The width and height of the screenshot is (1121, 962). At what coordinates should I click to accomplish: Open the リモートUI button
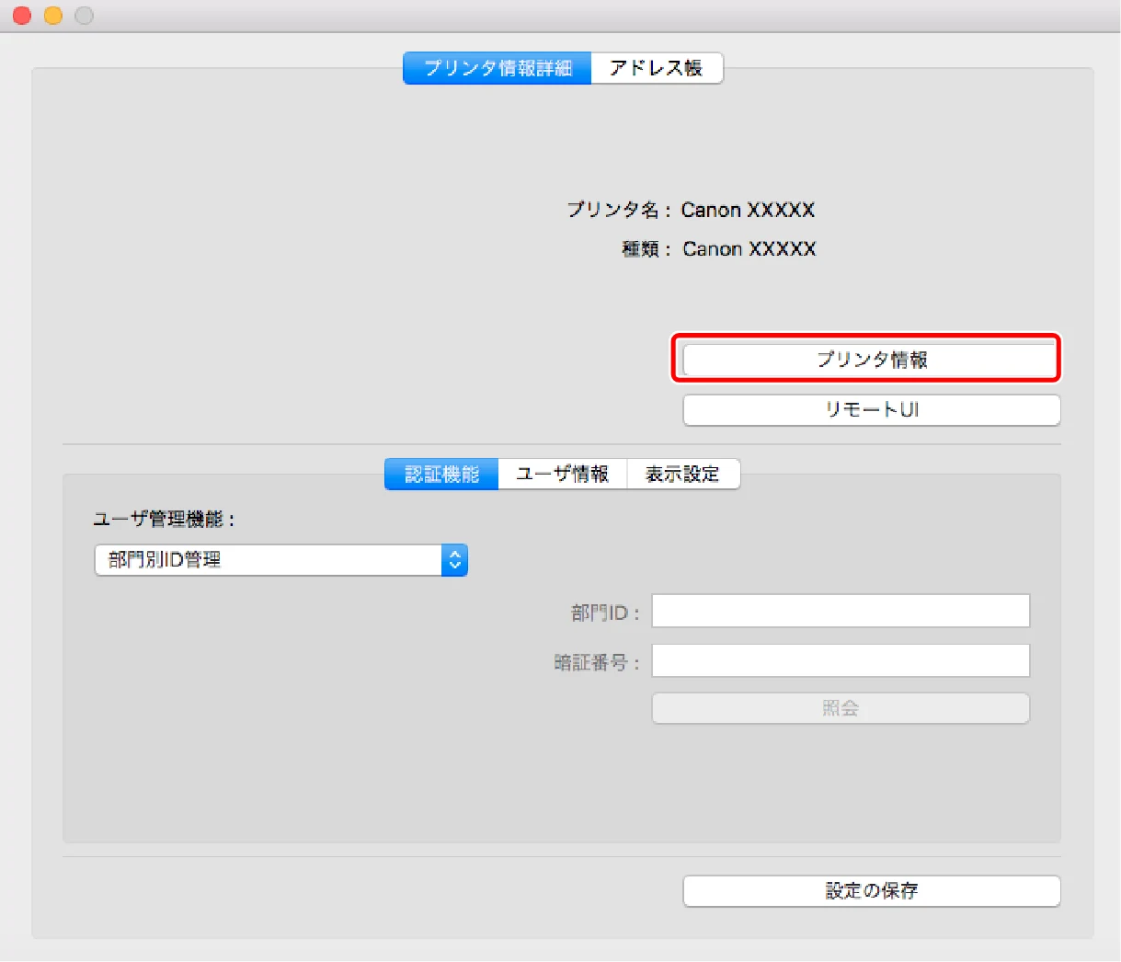pyautogui.click(x=871, y=410)
